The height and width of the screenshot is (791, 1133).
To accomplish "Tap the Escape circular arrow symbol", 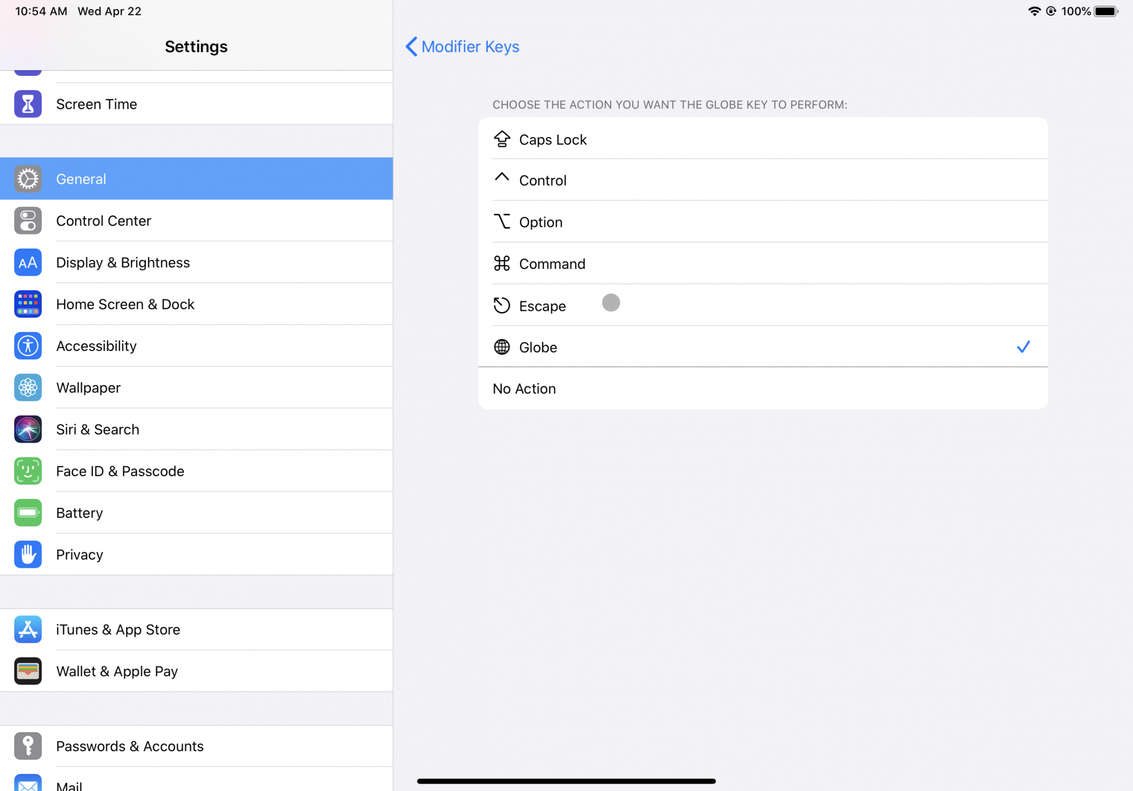I will (502, 305).
